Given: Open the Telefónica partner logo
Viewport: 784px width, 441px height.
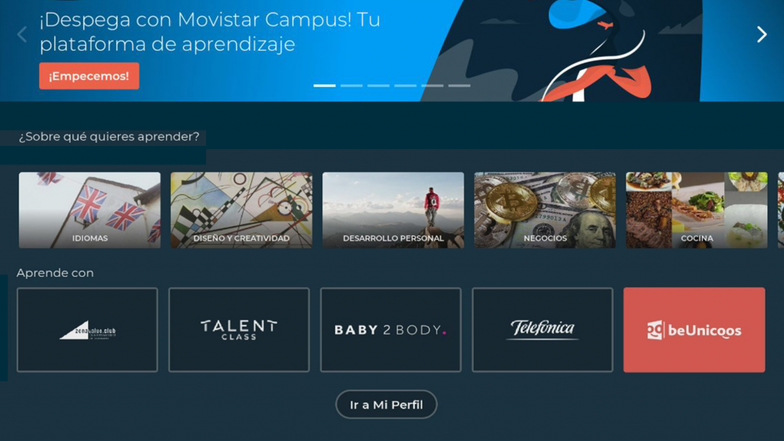Looking at the screenshot, I should coord(543,329).
